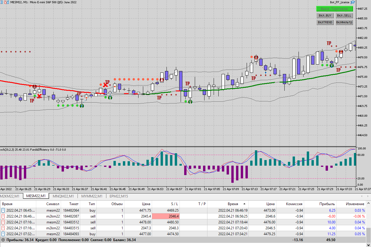Toggle the Вкл.BUY button

tap(325, 16)
